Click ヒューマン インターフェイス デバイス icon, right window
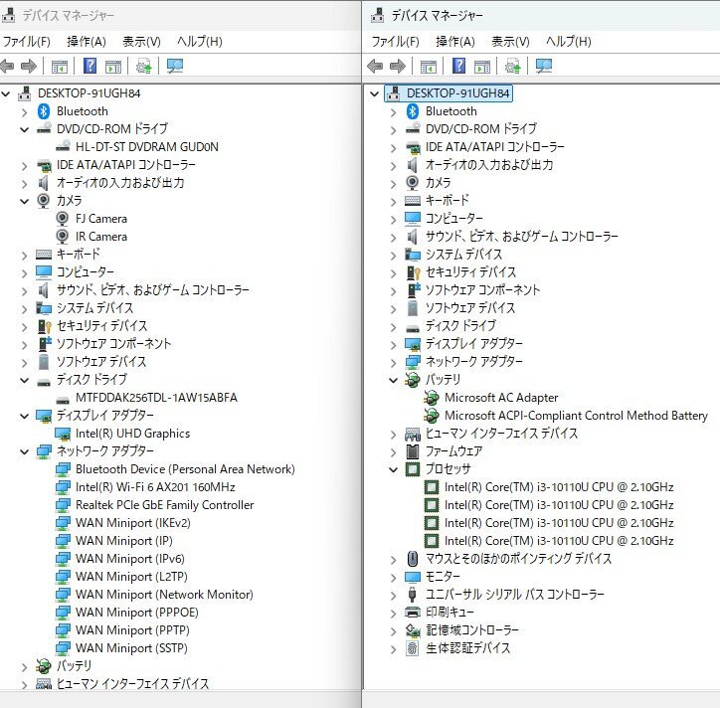Viewport: 720px width, 708px height. click(413, 434)
